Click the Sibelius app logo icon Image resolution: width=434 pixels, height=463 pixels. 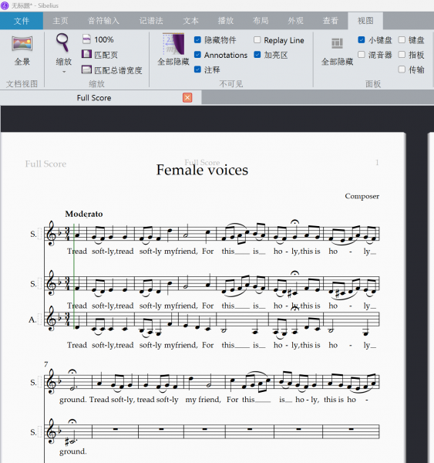click(5, 5)
